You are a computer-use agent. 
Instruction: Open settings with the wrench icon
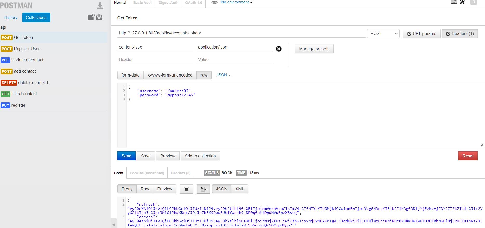[x=462, y=2]
